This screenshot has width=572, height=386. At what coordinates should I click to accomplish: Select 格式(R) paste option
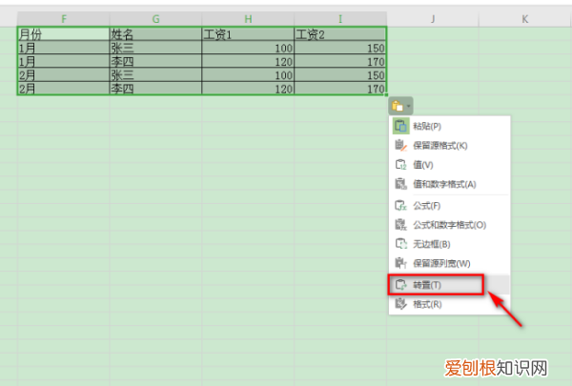(449, 304)
